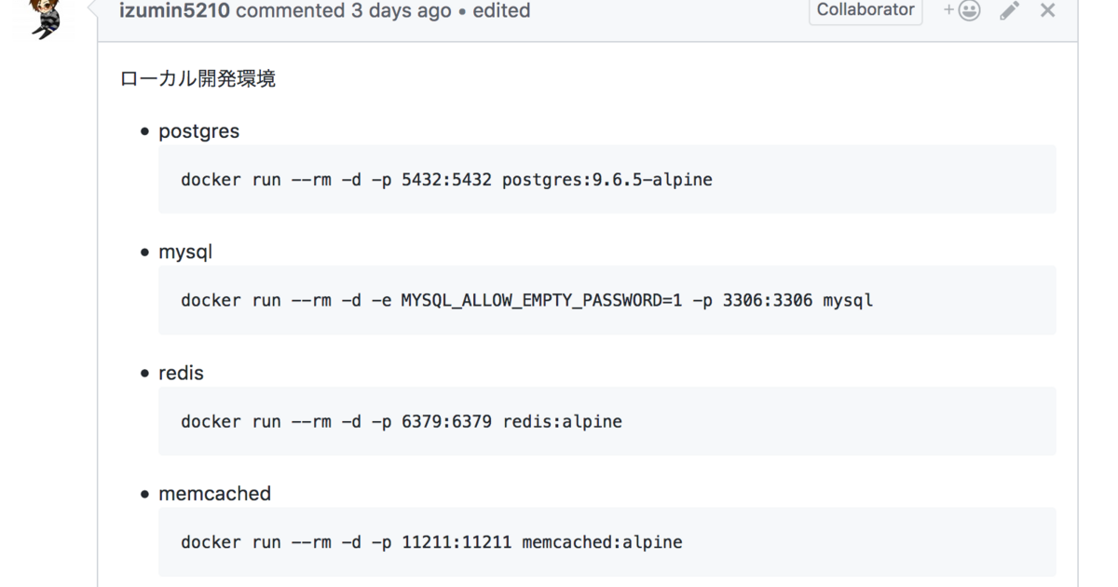Click MYSQL_ALLOW_EMPTY_PASSWORD=1 in the mysql command

tap(541, 301)
